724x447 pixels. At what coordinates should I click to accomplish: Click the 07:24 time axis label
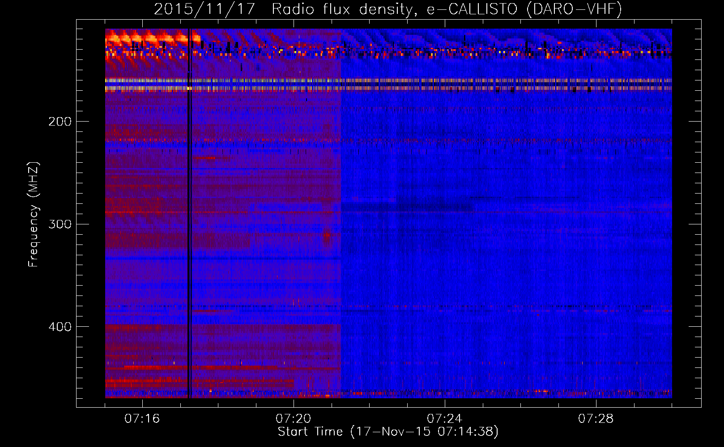(x=445, y=419)
